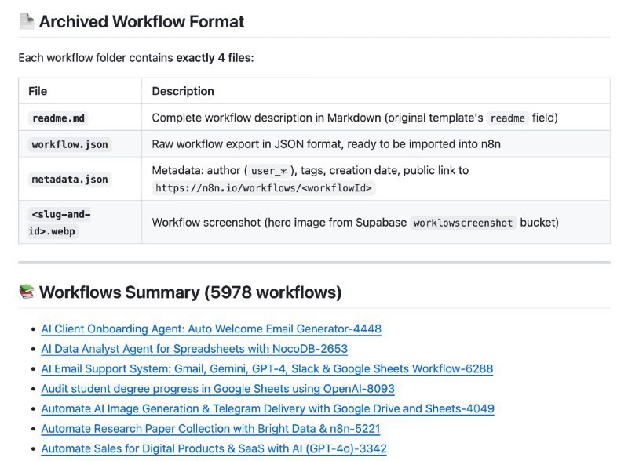Open Audit student degree progress OpenAI-8093 link
The image size is (628, 461).
pos(218,389)
